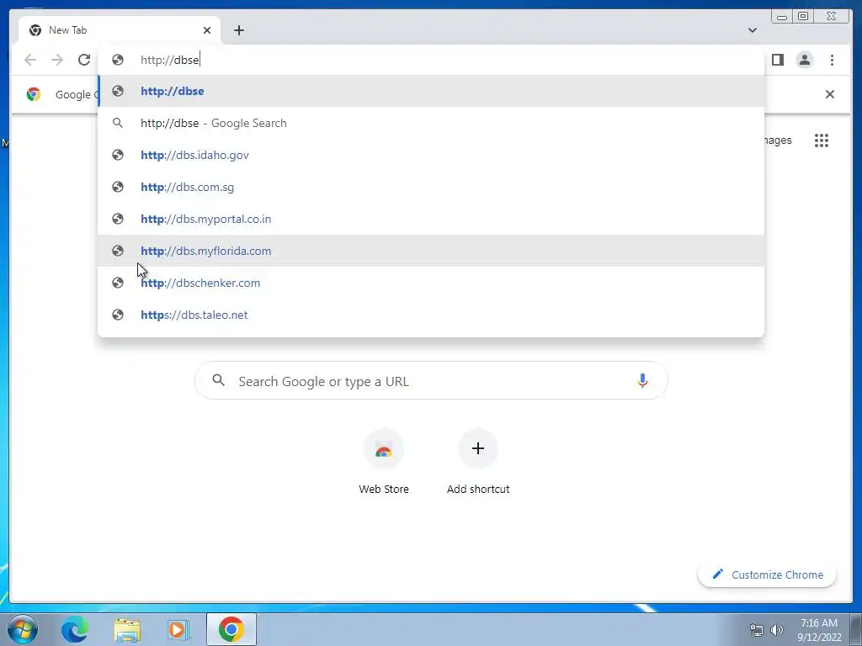Select the dbs.com.sg suggestion
Screen dimensions: 862x646
(x=431, y=187)
